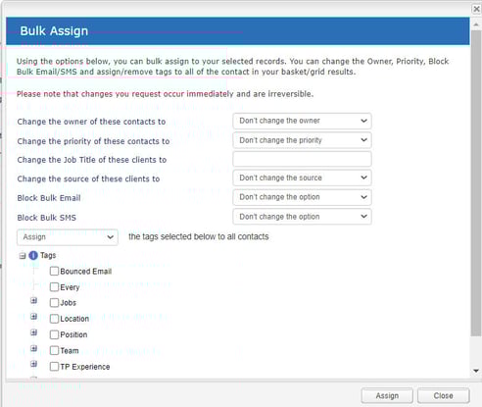
Task: Close the dialog with the X icon
Action: click(476, 9)
